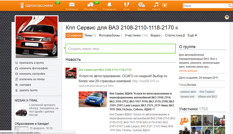
Task: Click the 49 discussions counter badge
Action: coord(97,3)
